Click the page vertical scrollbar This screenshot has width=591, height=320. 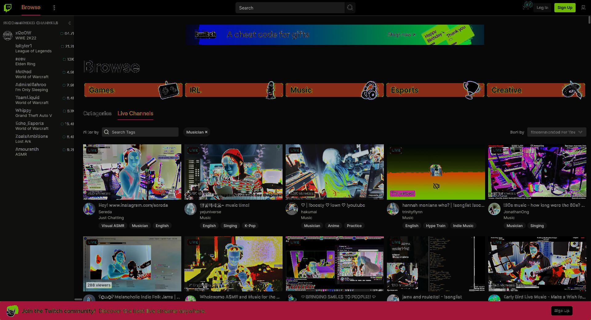pyautogui.click(x=589, y=20)
